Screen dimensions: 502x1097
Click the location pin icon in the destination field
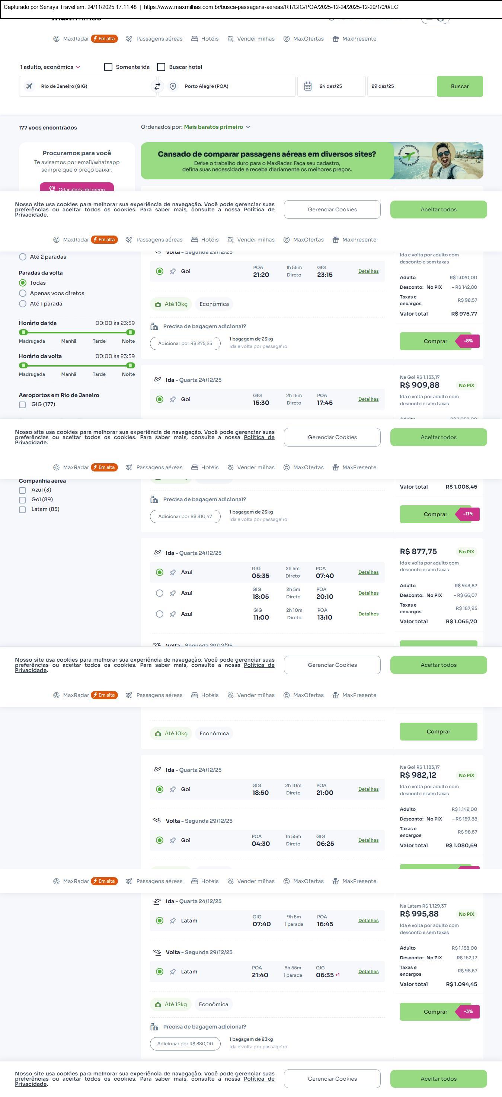click(173, 86)
